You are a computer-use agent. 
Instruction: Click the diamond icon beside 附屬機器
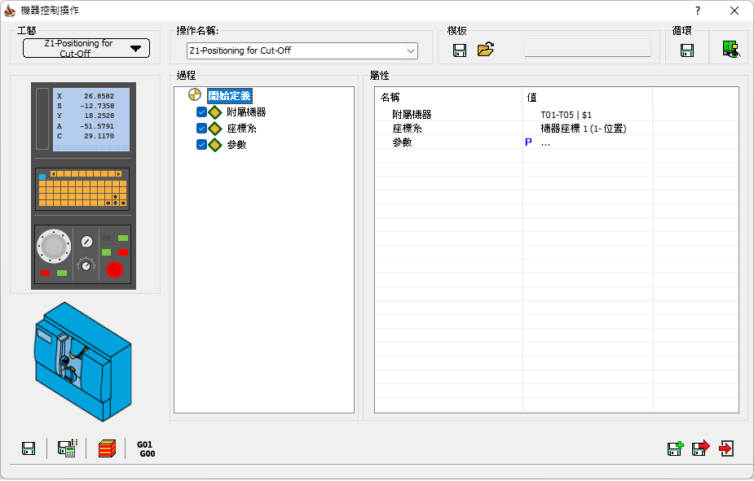pos(215,112)
